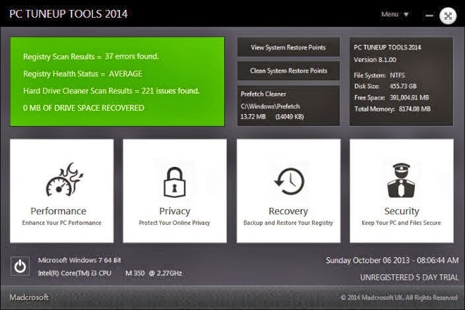
Task: Click the '13.72 MB' prefetch size
Action: pos(253,117)
